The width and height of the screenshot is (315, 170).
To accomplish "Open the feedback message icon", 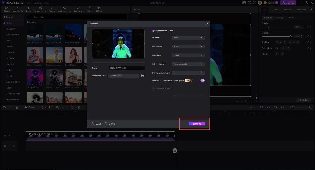I will point(249,3).
